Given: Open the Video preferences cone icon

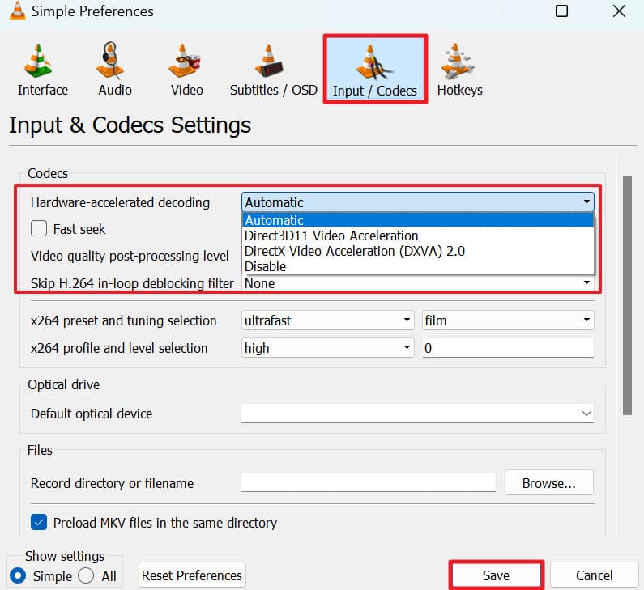Looking at the screenshot, I should pos(184,61).
